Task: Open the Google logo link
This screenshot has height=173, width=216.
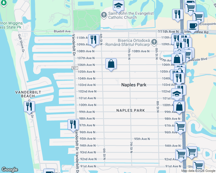Action: click(10, 170)
